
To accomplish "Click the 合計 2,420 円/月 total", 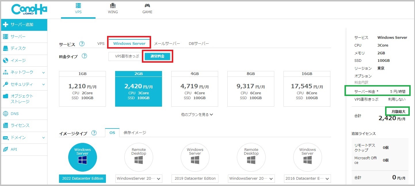I will point(380,116).
